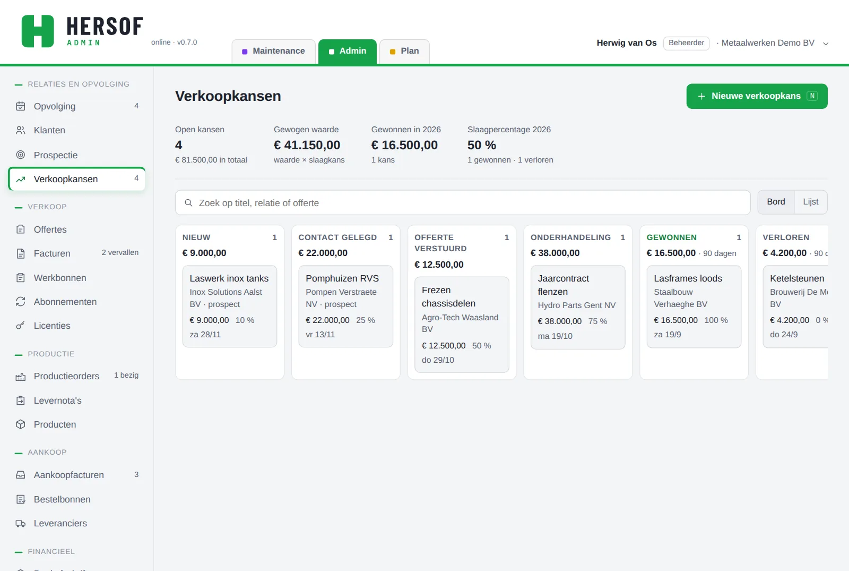Click the Abonnementen refresh icon
Image resolution: width=849 pixels, height=571 pixels.
(21, 302)
